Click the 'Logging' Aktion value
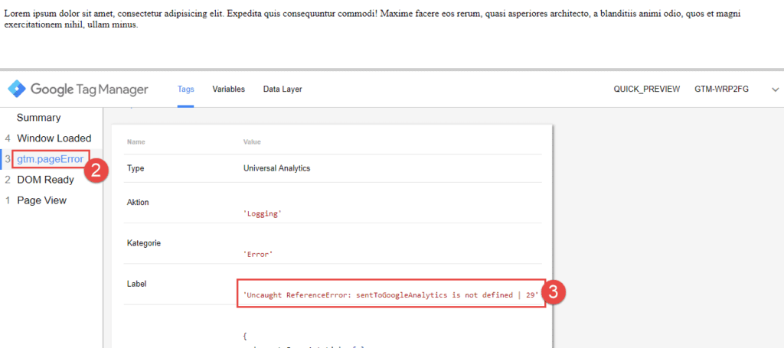The height and width of the screenshot is (348, 784). 262,214
